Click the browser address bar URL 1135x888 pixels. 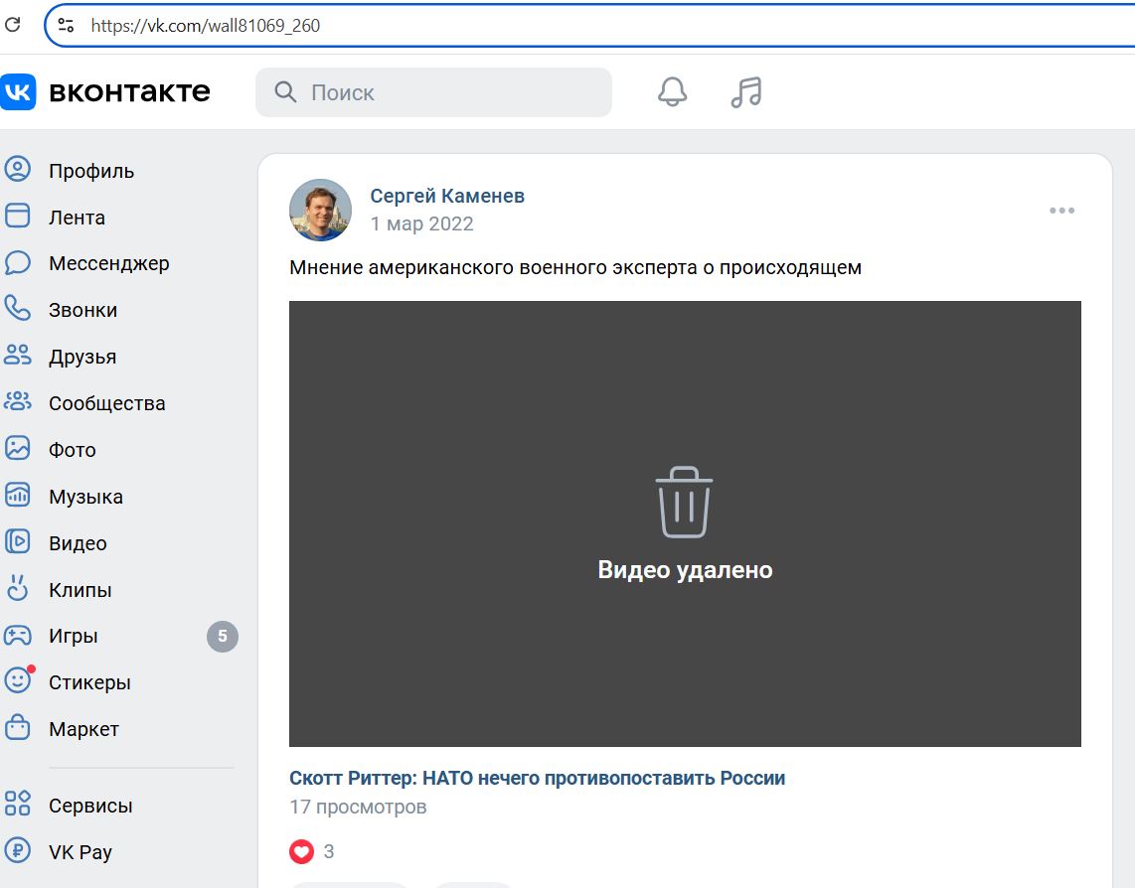click(x=206, y=26)
